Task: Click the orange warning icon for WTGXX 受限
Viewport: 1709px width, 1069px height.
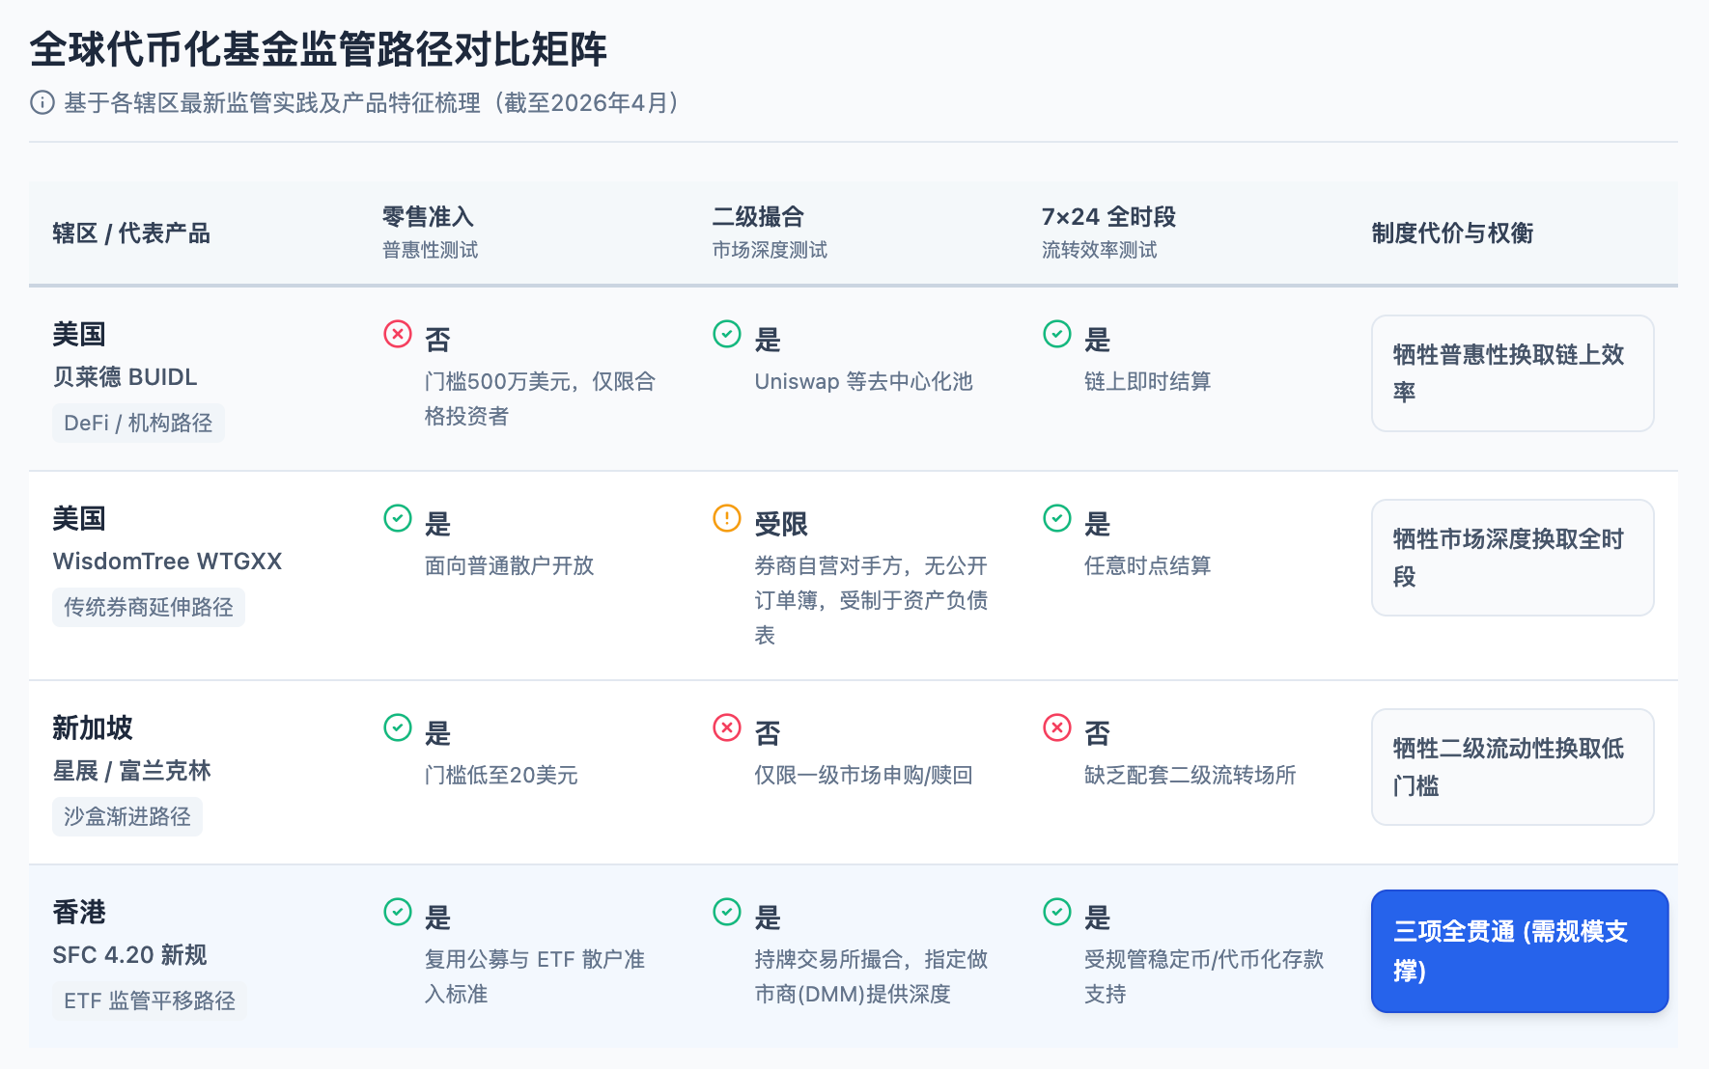Action: pos(727,518)
